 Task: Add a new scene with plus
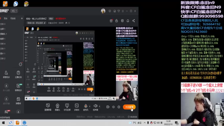pos(22,18)
